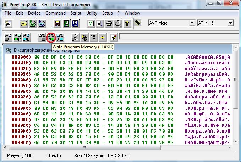Click the Read Program Memory icon
Screen dimensions: 241x162
tap(17, 37)
